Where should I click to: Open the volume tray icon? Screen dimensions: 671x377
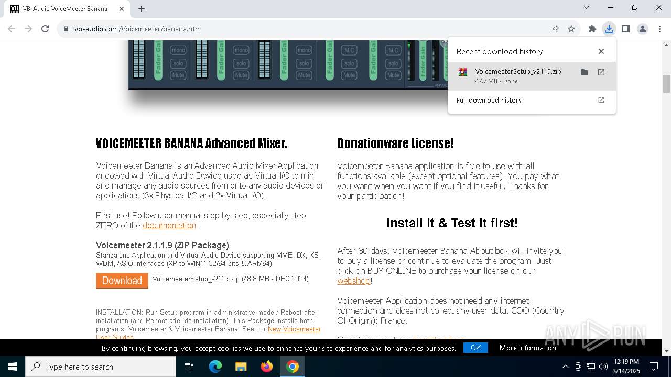point(603,367)
